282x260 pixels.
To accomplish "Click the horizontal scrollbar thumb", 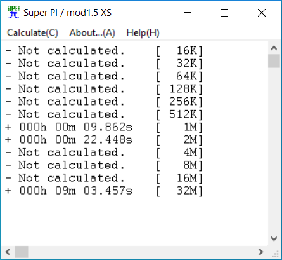I will coord(22,252).
